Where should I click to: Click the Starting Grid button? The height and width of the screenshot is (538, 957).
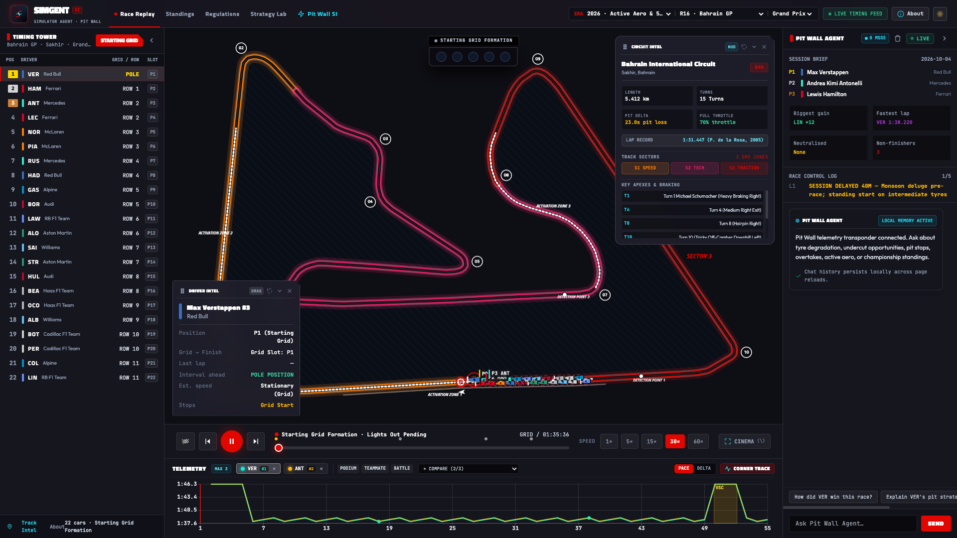[120, 40]
